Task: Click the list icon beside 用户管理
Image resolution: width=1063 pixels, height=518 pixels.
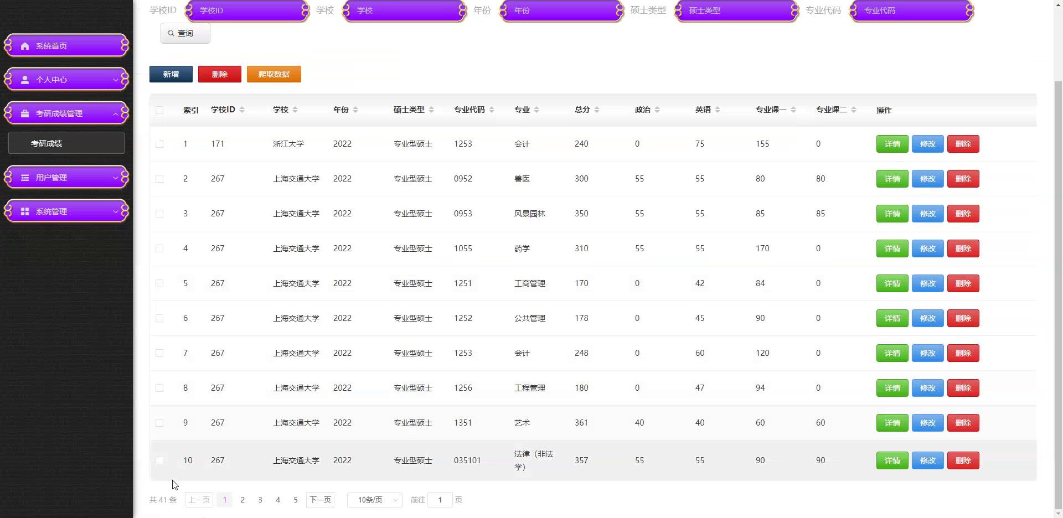Action: [x=25, y=178]
